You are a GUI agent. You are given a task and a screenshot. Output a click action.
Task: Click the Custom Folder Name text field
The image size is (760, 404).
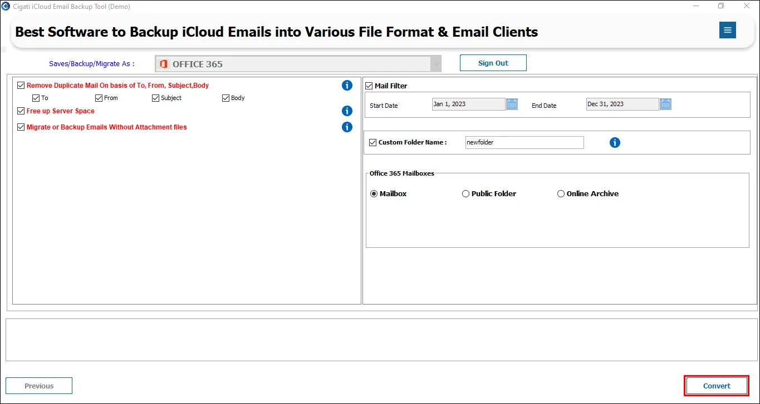(x=524, y=143)
